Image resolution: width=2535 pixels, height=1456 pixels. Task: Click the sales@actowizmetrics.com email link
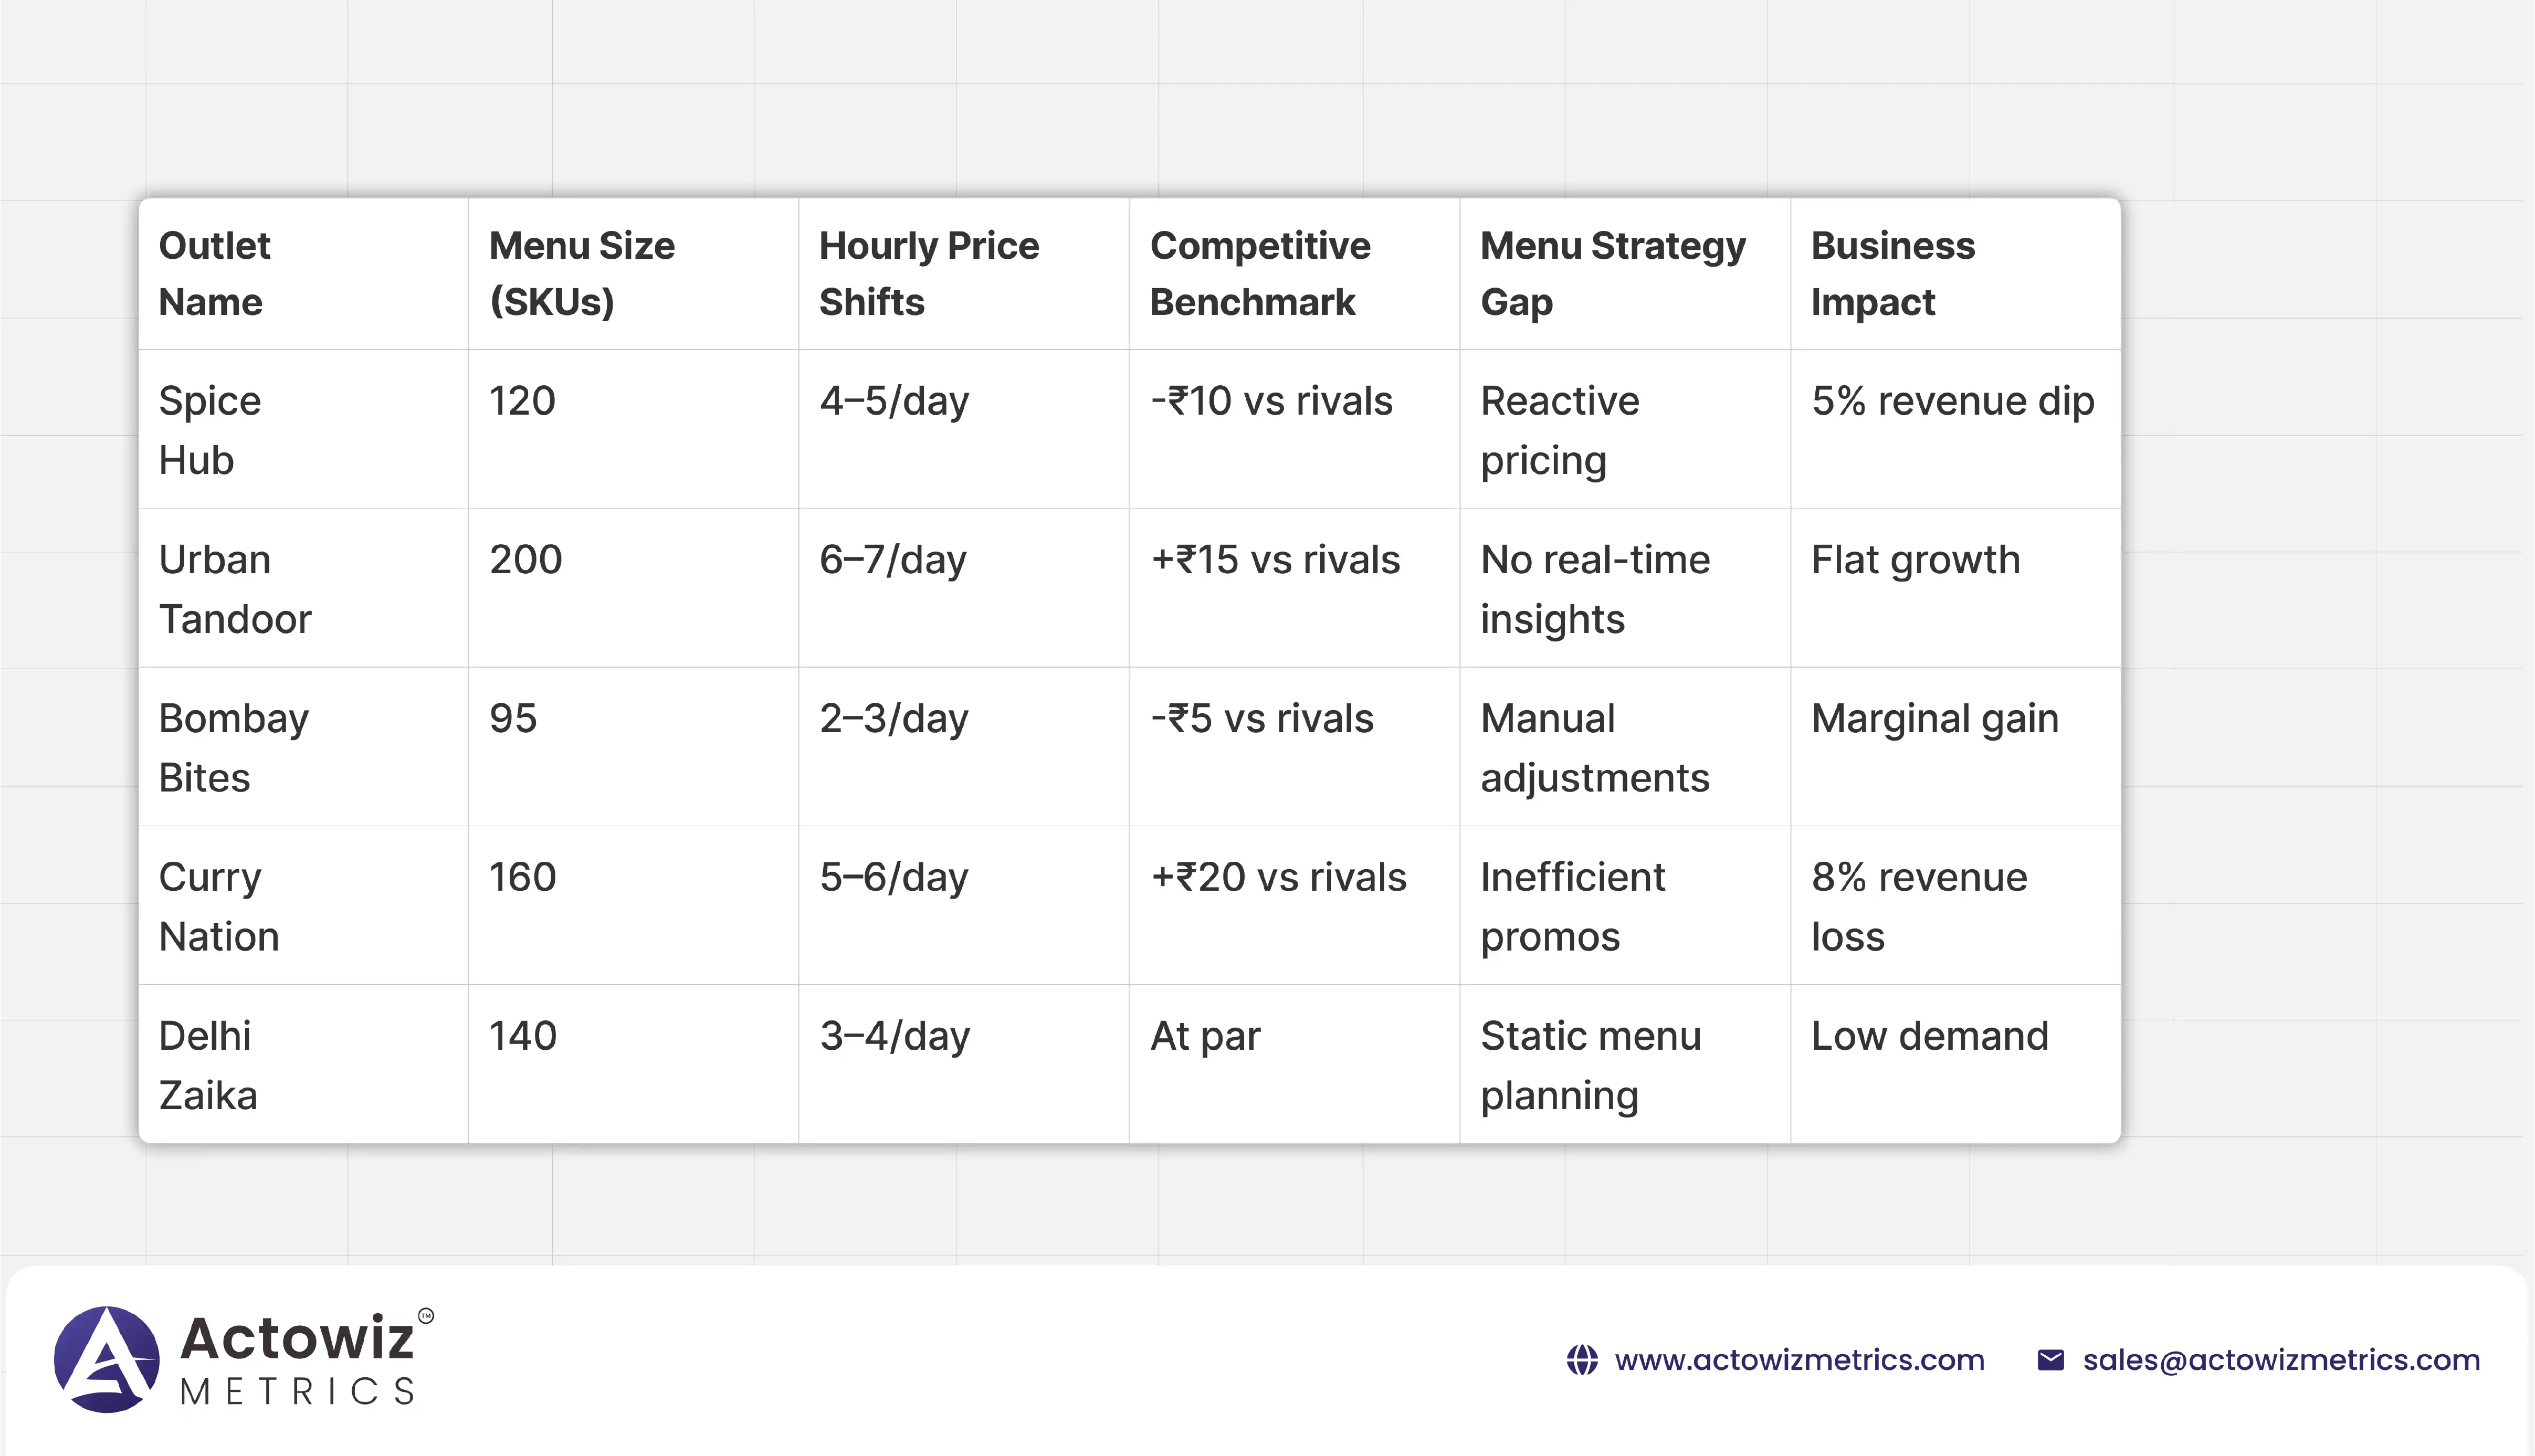coord(2281,1360)
